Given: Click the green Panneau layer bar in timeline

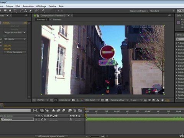Looking at the screenshot, I should click(x=135, y=119).
